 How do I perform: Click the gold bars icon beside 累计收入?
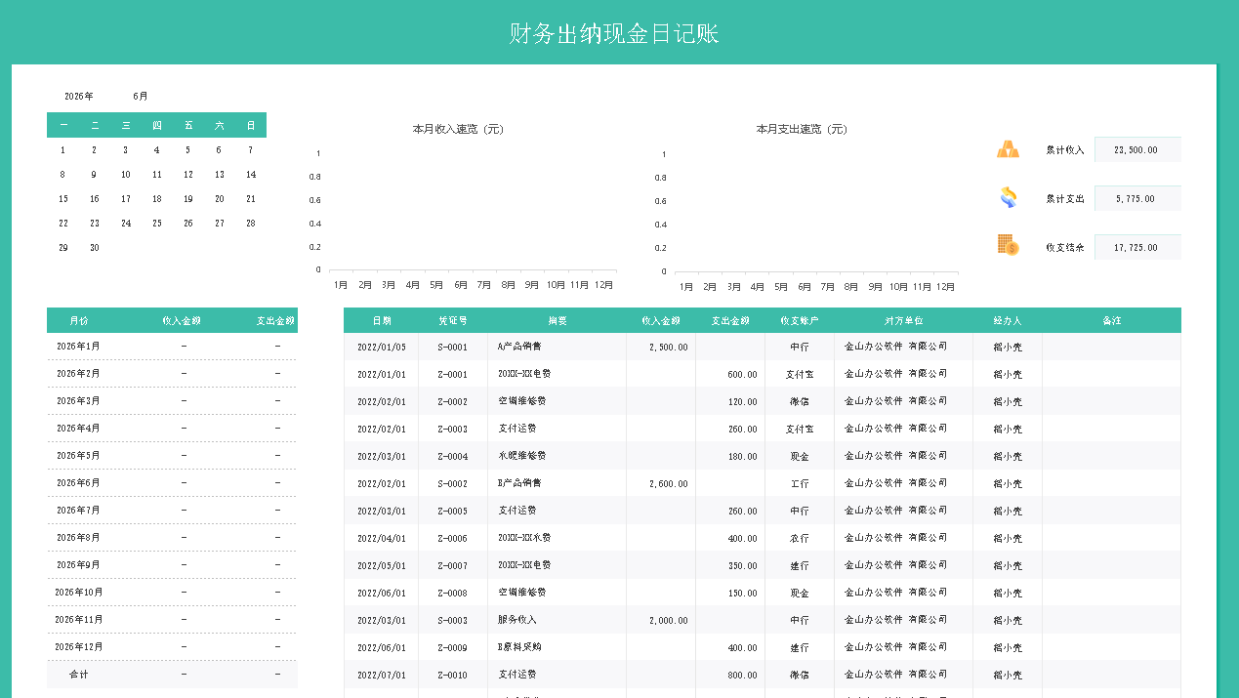pyautogui.click(x=1008, y=149)
